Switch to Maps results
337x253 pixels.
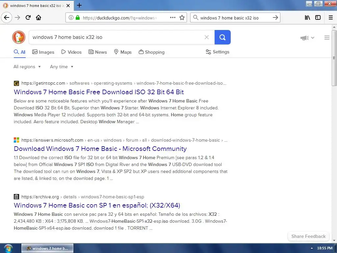coord(123,52)
